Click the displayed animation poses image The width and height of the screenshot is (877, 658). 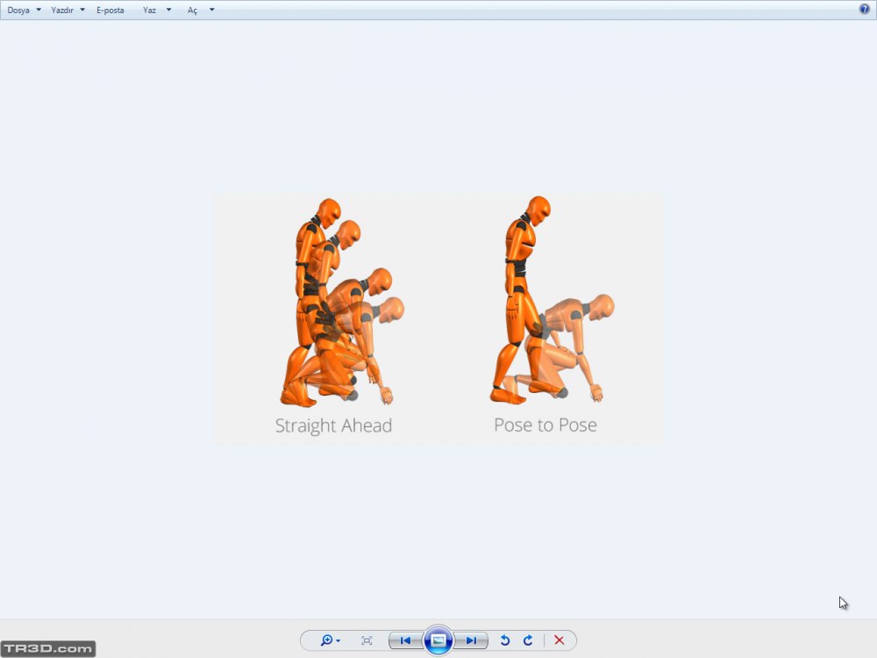pos(438,318)
